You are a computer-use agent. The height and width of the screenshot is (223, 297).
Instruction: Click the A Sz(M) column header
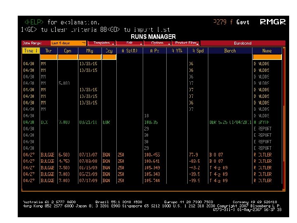tap(130, 51)
